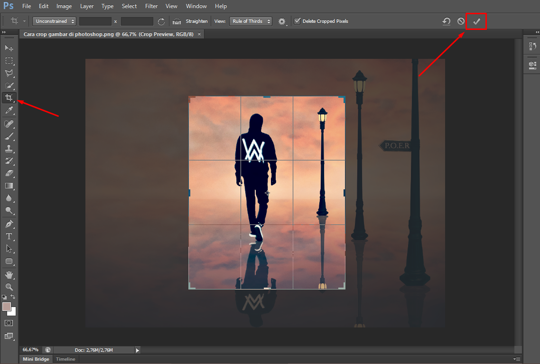The image size is (540, 364).
Task: Open status bar info arrow menu
Action: pyautogui.click(x=138, y=350)
